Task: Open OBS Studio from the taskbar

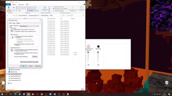Action: [63, 94]
